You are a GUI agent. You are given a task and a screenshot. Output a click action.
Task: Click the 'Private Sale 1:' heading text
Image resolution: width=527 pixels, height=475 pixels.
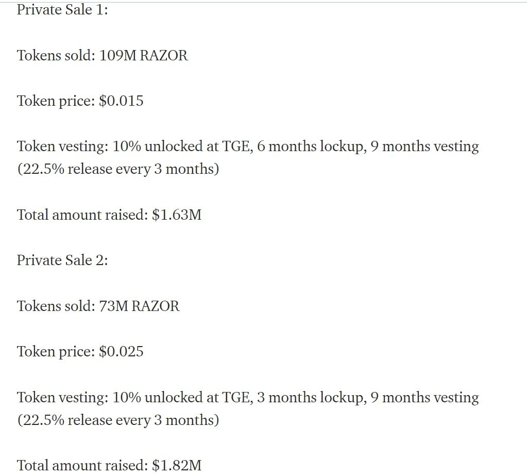click(x=62, y=10)
